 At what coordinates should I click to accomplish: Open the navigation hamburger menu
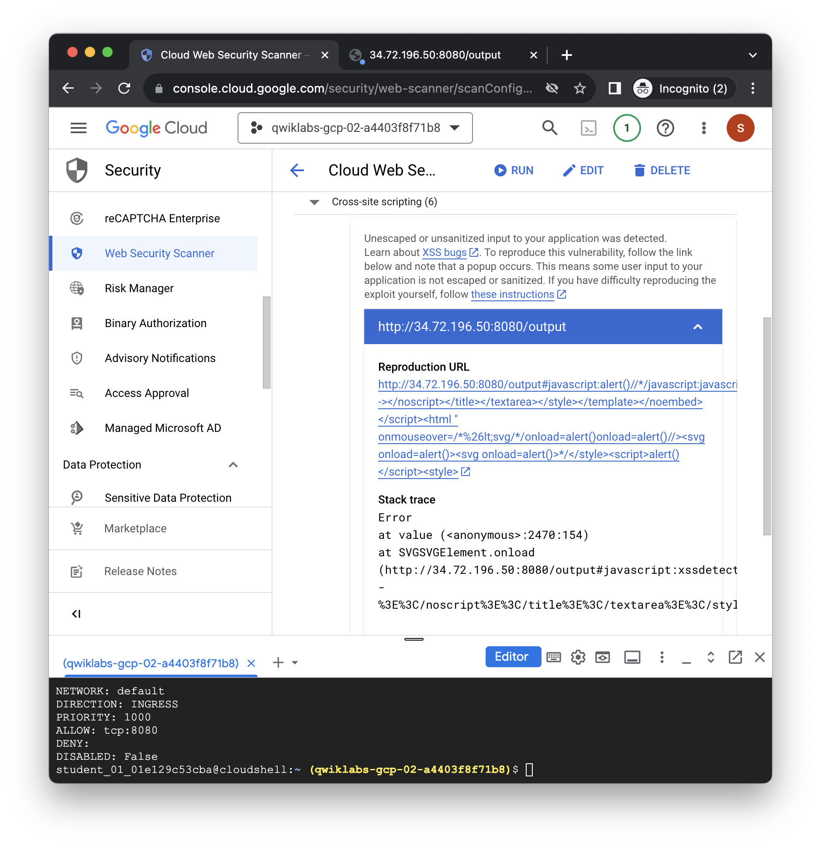point(78,128)
